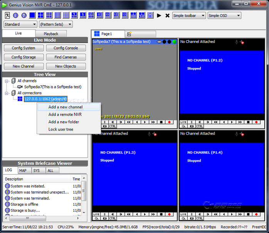Screen dimensions: 269x233
Task: Stop playback in the P1.3 pane
Action: tap(161, 214)
